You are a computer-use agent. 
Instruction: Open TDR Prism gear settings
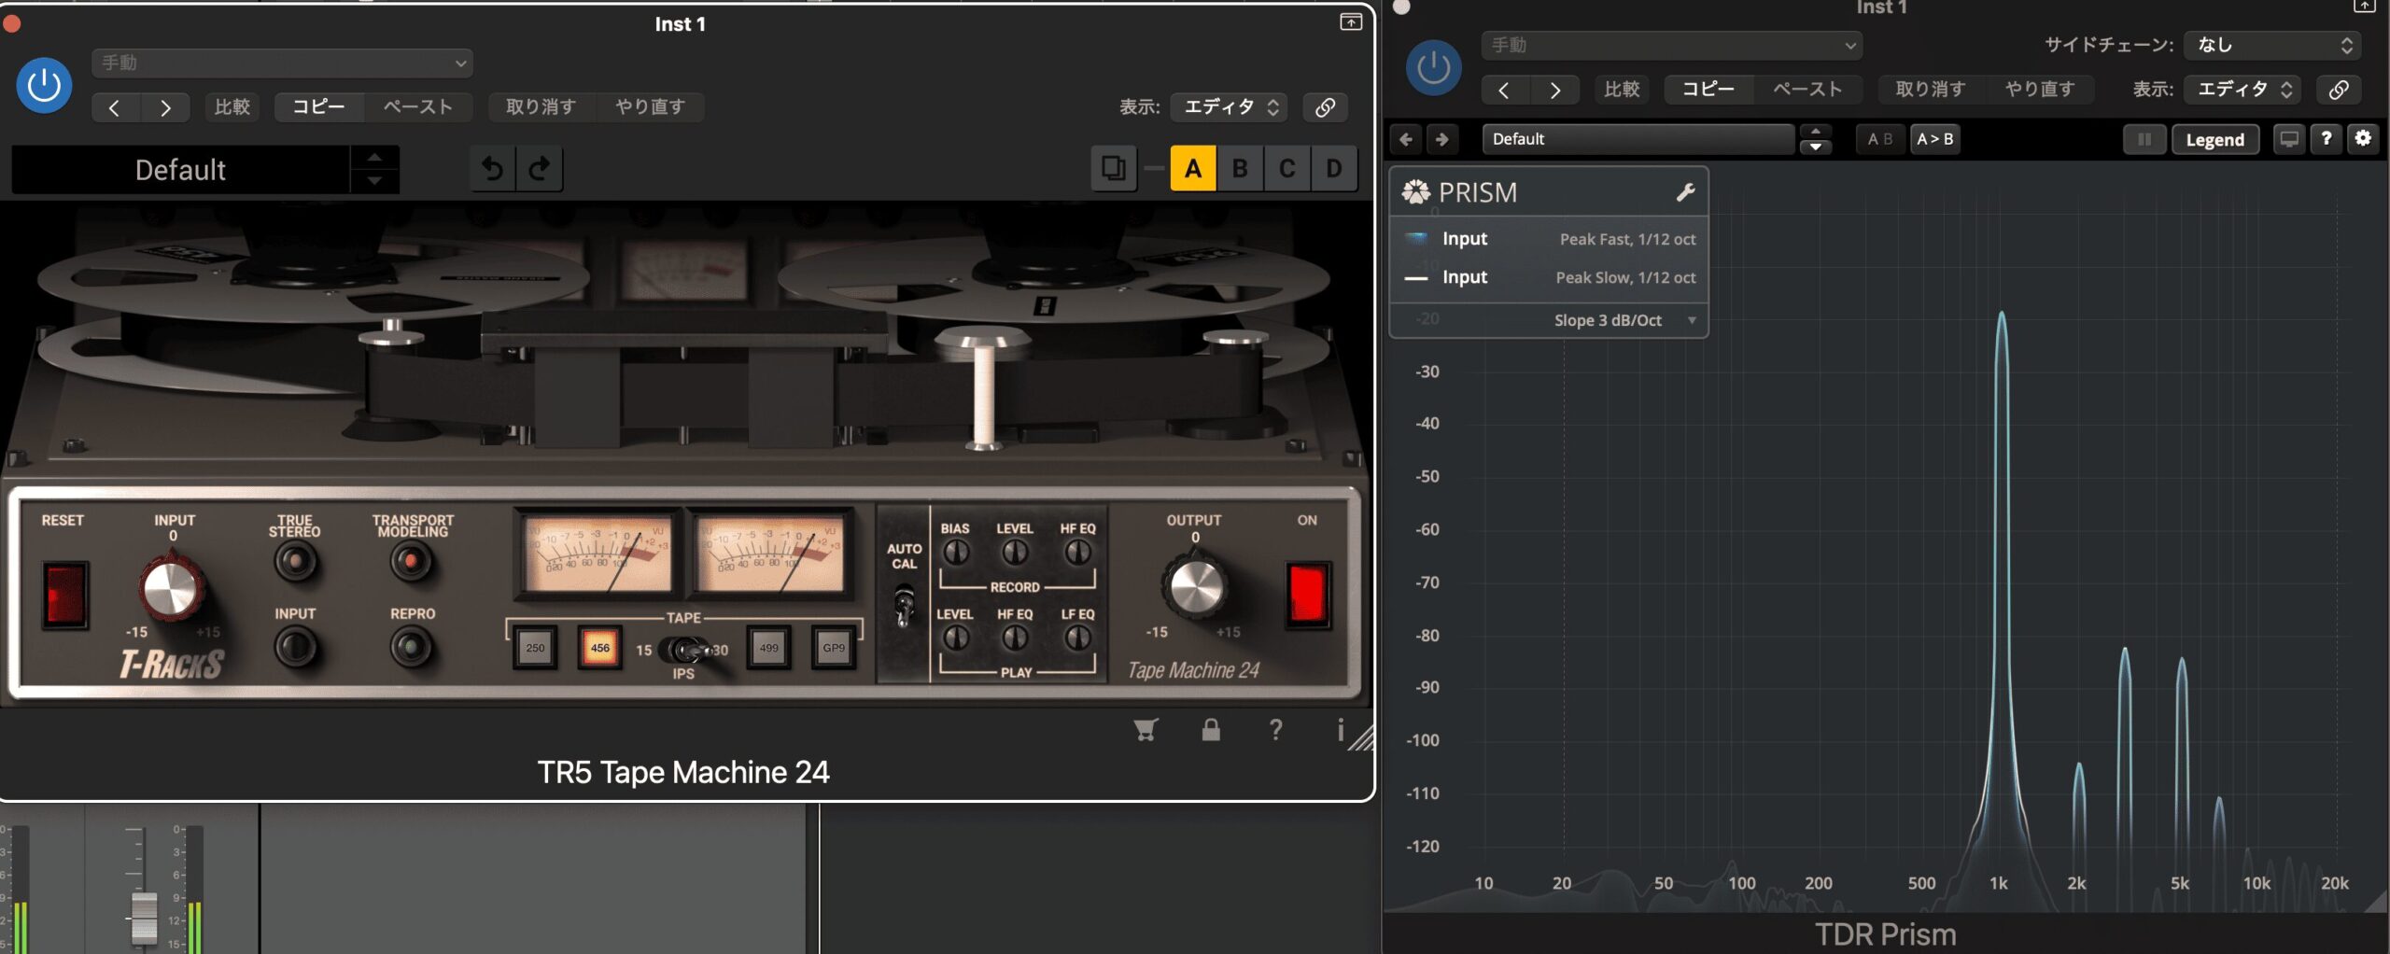pos(2363,139)
